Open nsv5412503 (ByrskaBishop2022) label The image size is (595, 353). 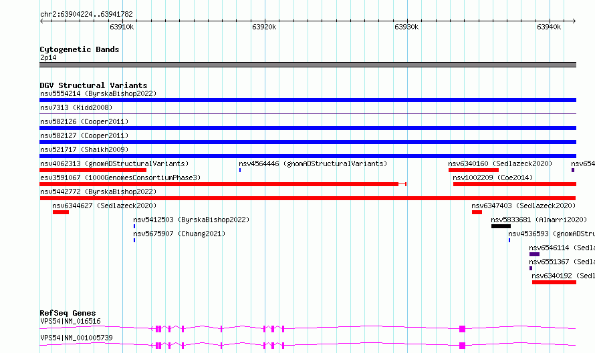(191, 220)
